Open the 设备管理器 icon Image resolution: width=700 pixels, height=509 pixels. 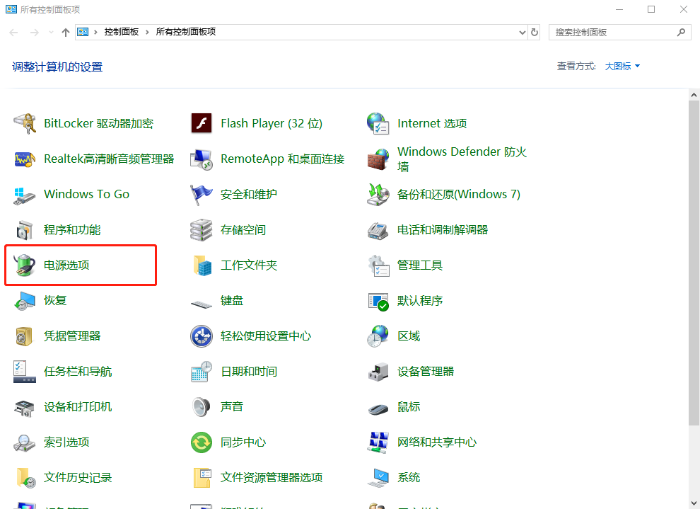pos(378,371)
